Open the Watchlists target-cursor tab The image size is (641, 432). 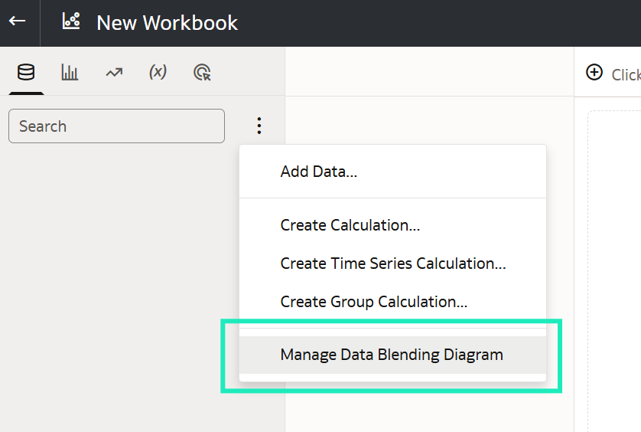point(202,73)
